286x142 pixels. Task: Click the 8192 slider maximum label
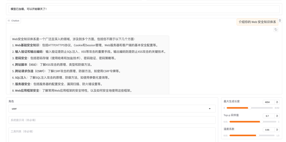click(x=277, y=108)
